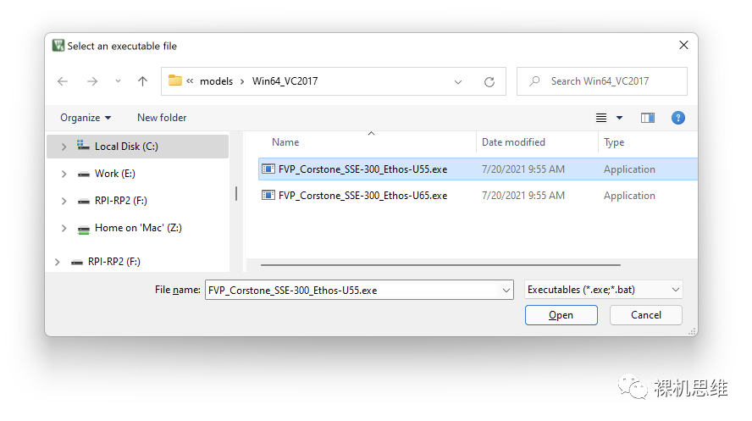Click the Cancel button

(x=646, y=315)
